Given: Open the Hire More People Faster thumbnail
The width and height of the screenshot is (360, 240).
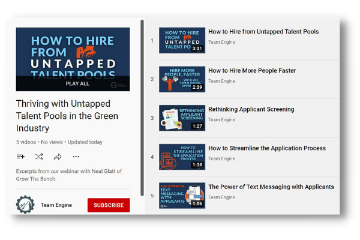Looking at the screenshot, I should 182,79.
